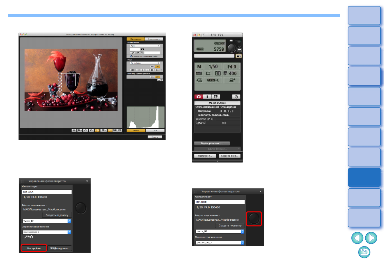Toggle the apply to captured images checkbox
The height and width of the screenshot is (272, 384).
[131, 56]
